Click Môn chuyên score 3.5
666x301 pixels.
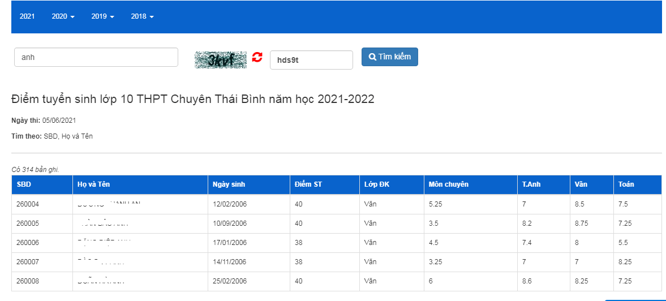pos(433,223)
